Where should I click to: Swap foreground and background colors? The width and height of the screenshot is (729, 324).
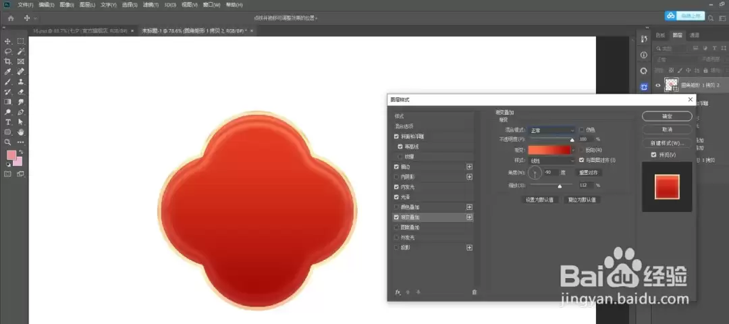[21, 152]
